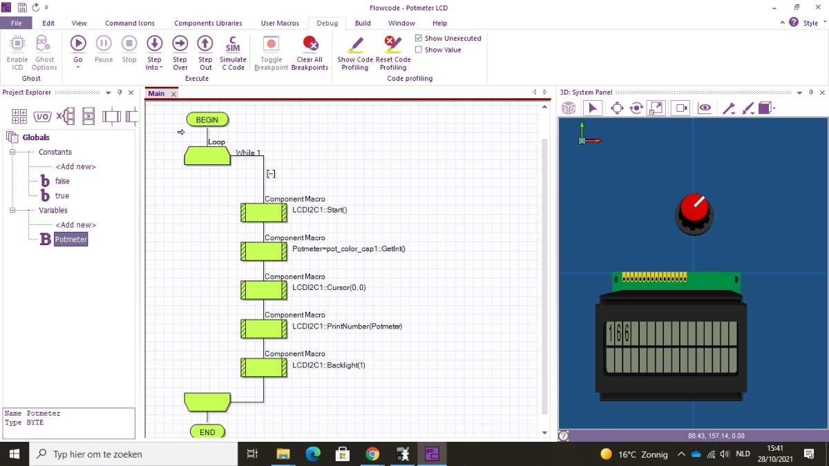Pin the Project Explorer panel

(x=120, y=93)
